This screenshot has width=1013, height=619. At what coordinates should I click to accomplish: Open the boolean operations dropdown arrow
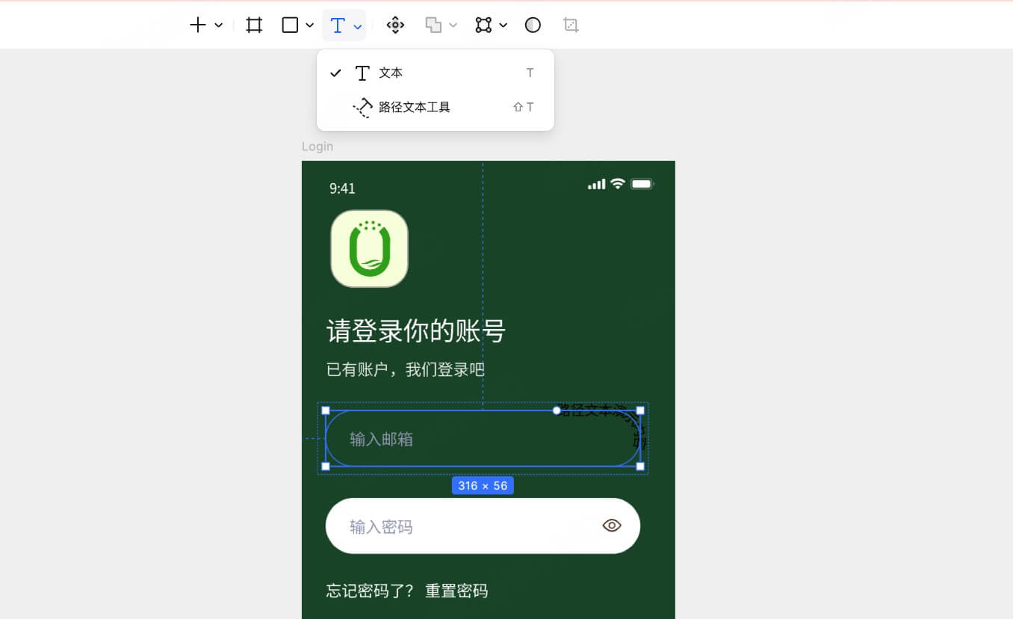(453, 25)
